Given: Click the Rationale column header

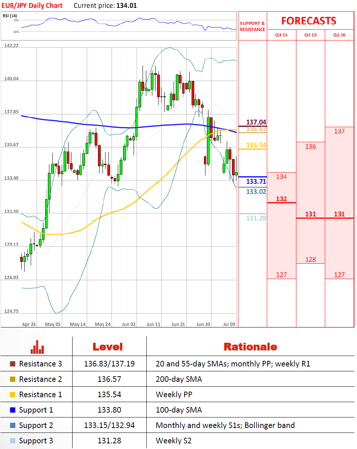Looking at the screenshot, I should tap(250, 347).
